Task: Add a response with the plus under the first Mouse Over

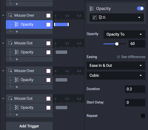Action: [17, 31]
